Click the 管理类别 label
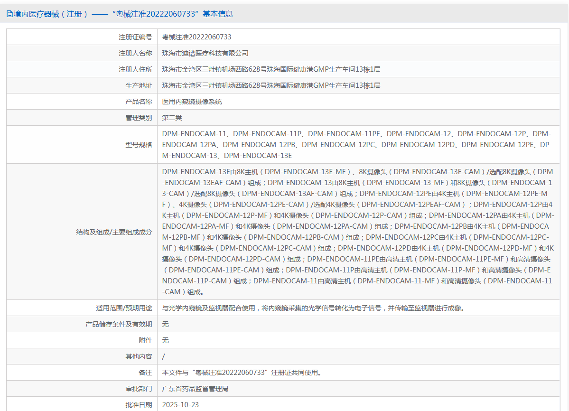Screen dimensions: 569x411 (x=139, y=118)
